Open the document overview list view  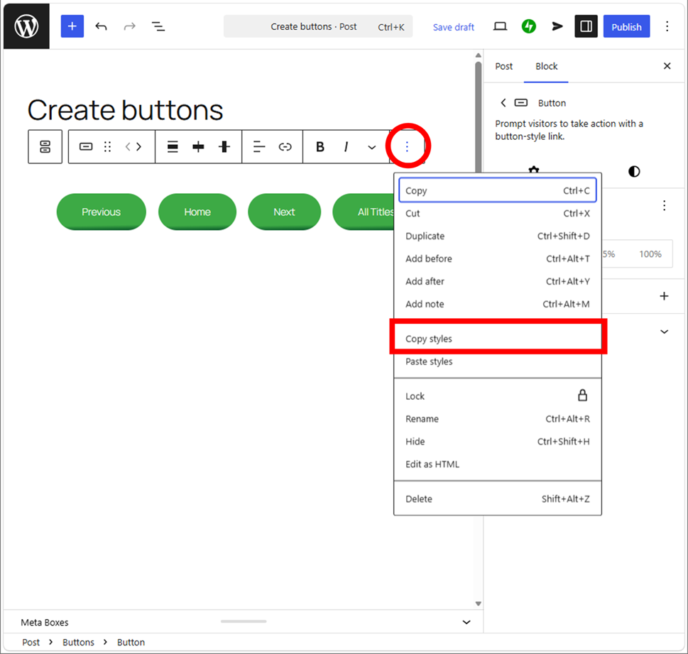click(x=158, y=26)
